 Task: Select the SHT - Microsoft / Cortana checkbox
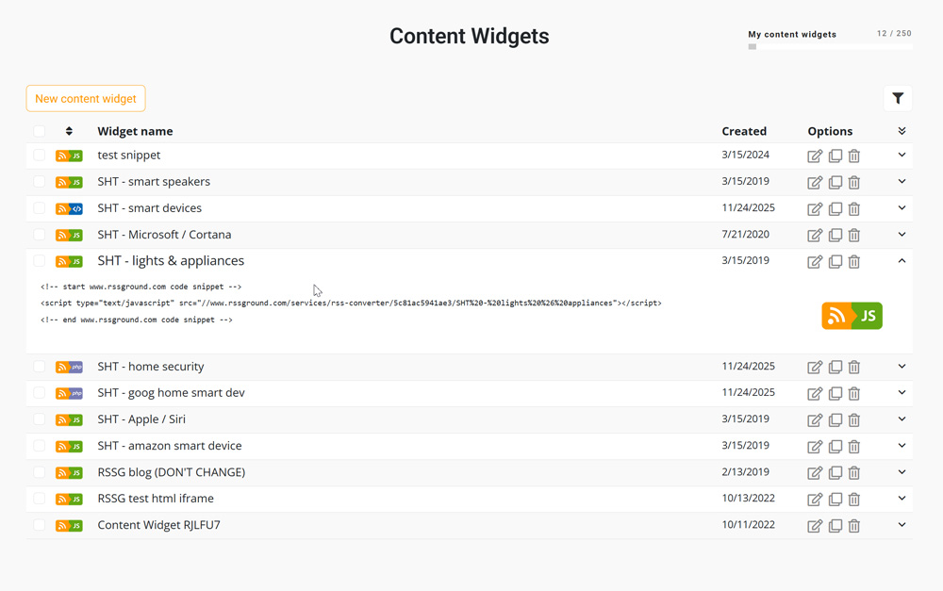pyautogui.click(x=40, y=235)
